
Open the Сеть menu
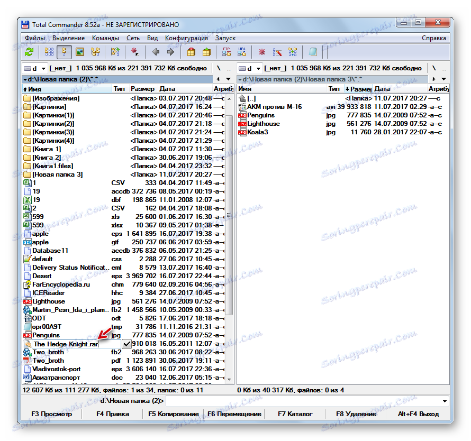coord(133,38)
